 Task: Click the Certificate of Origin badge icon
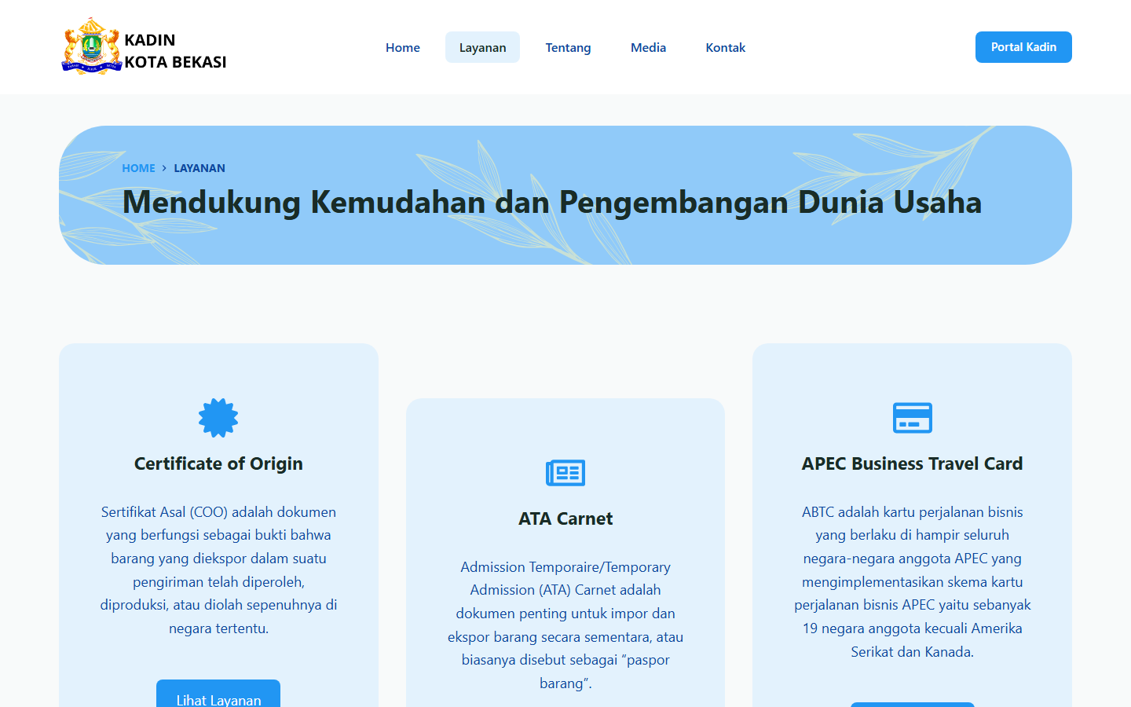tap(218, 418)
